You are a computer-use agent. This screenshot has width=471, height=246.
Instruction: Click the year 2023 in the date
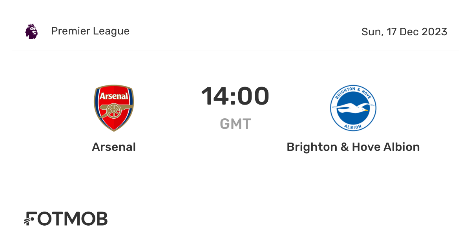click(434, 32)
